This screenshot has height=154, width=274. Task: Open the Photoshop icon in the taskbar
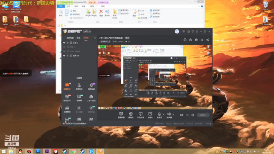(x=38, y=151)
